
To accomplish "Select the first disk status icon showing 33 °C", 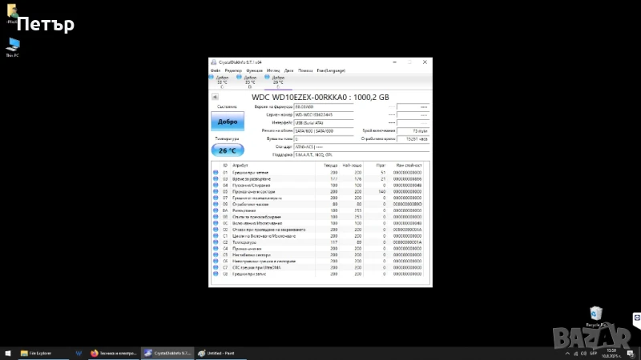I will tap(221, 79).
